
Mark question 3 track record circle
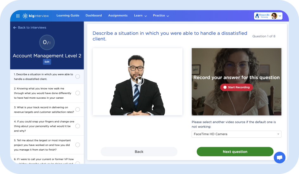pos(78,109)
